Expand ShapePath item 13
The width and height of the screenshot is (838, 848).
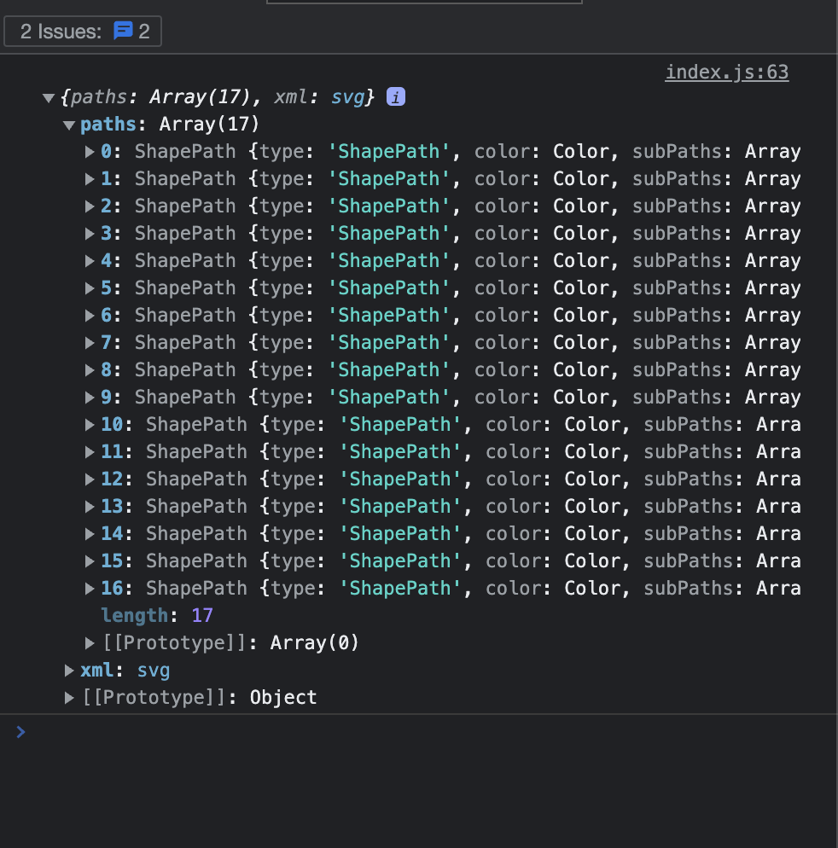click(x=90, y=507)
